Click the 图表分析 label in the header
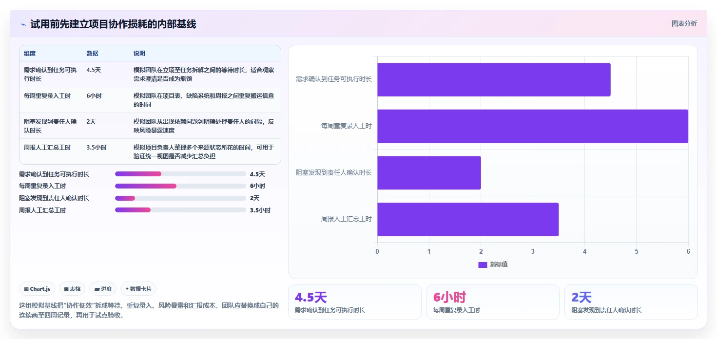 [684, 23]
